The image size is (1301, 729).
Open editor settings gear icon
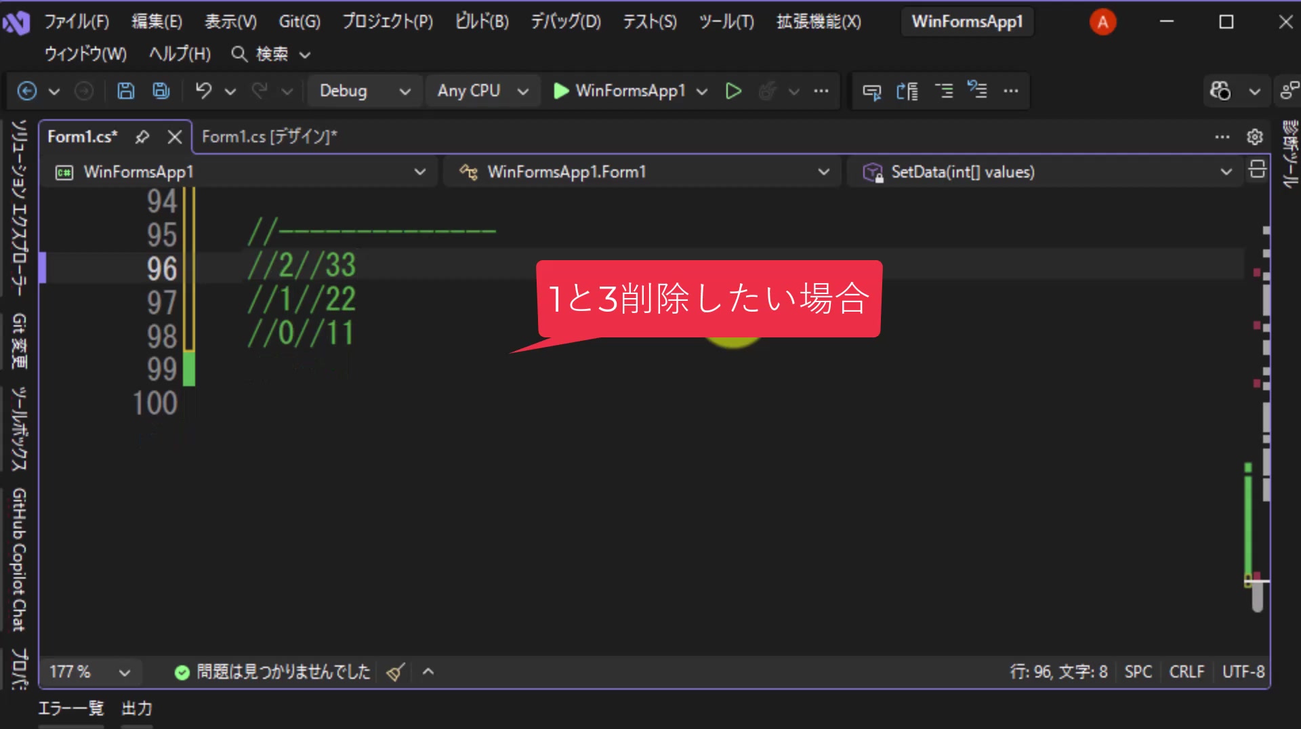tap(1255, 137)
